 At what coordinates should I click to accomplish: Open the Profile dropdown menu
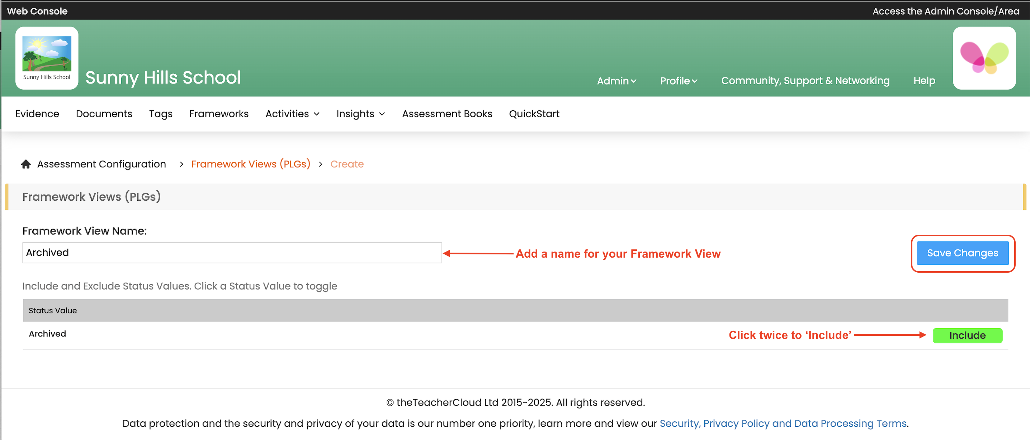(x=678, y=81)
